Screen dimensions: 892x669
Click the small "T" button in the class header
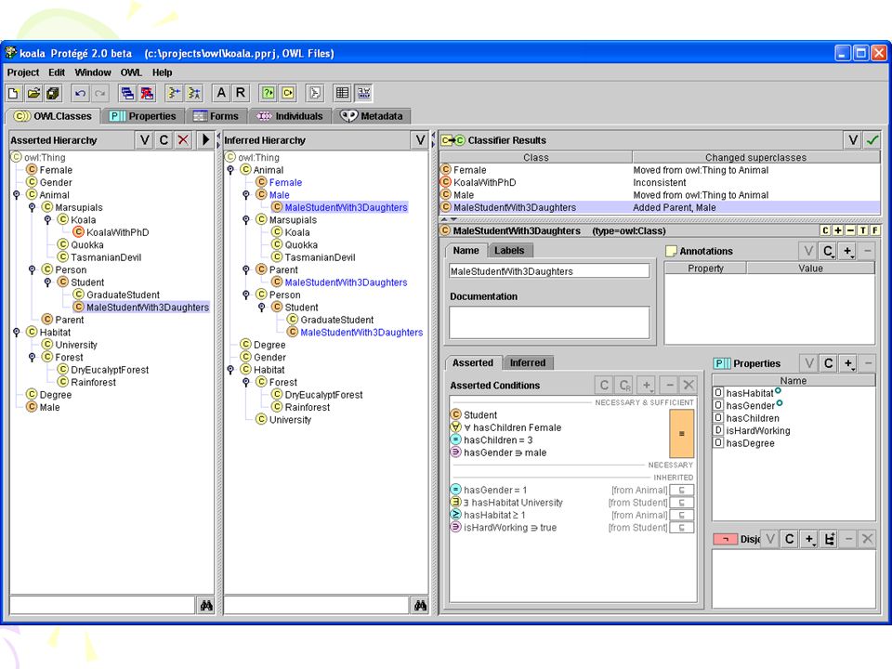863,230
